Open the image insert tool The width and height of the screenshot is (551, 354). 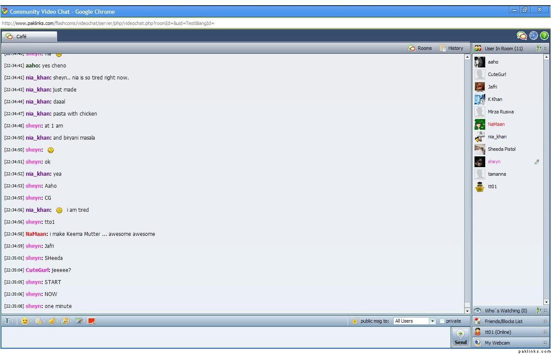point(65,321)
